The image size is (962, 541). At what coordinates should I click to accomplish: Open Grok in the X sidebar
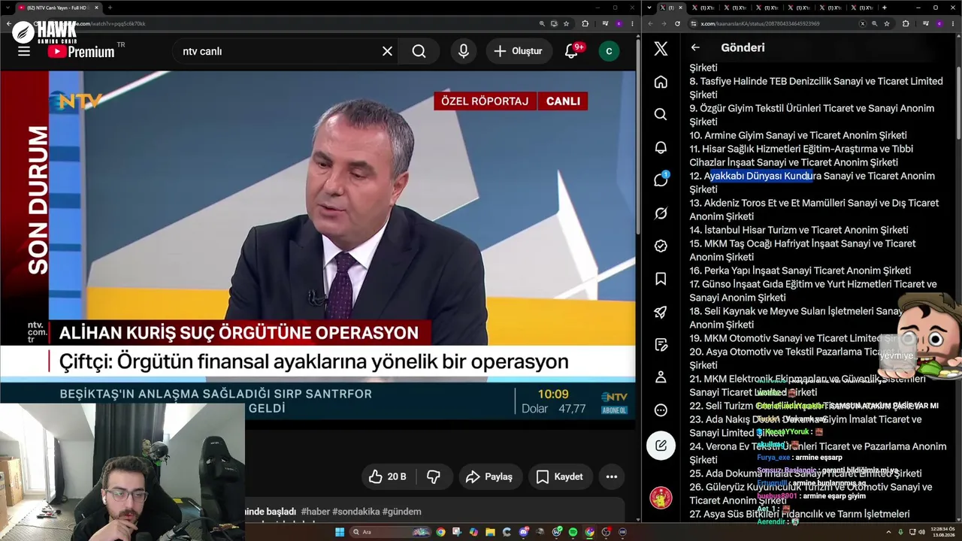(661, 213)
